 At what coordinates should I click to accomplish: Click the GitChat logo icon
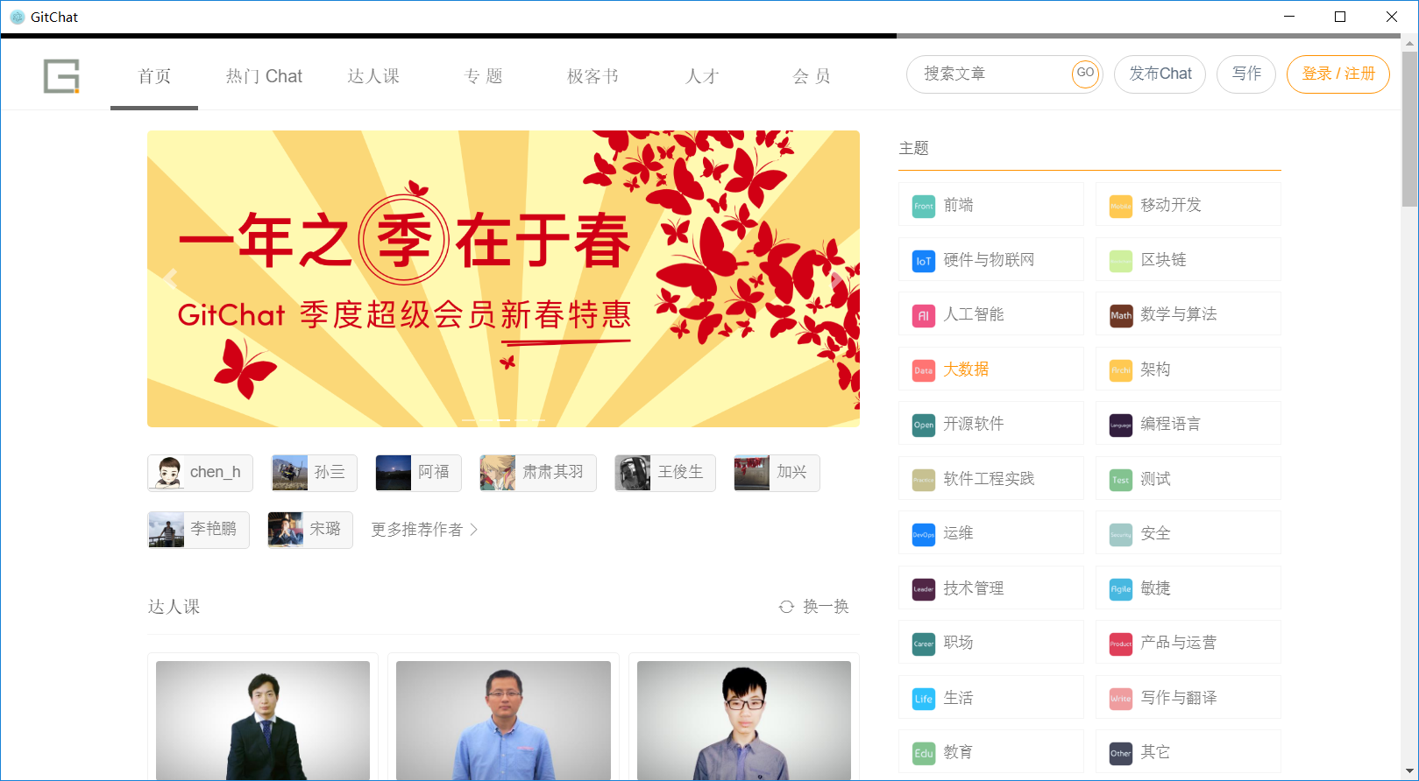(61, 76)
